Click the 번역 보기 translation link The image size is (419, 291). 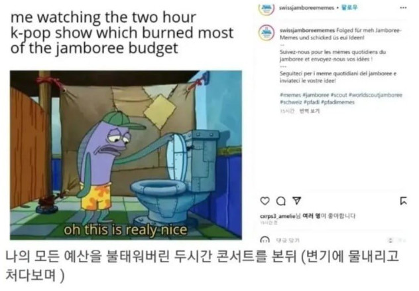(310, 111)
